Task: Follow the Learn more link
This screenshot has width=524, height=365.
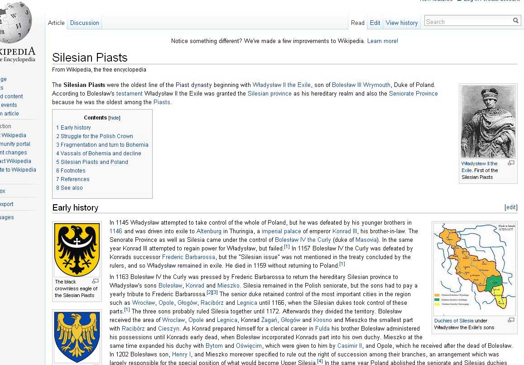Action: 383,41
